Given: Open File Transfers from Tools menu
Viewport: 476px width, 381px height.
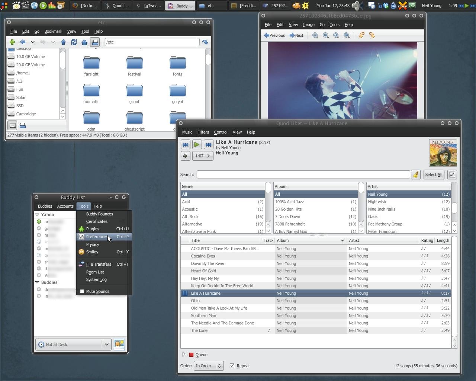Looking at the screenshot, I should point(104,264).
